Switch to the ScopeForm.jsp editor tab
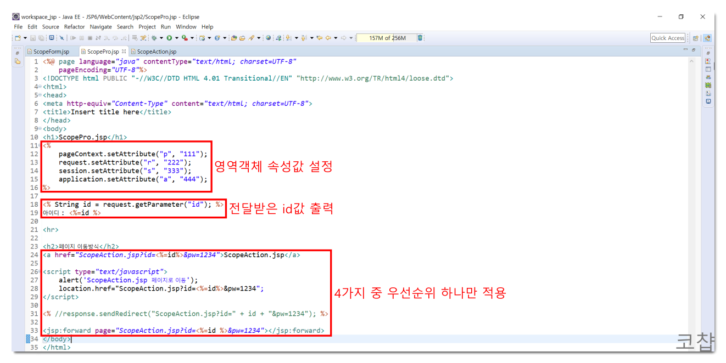 coord(51,52)
